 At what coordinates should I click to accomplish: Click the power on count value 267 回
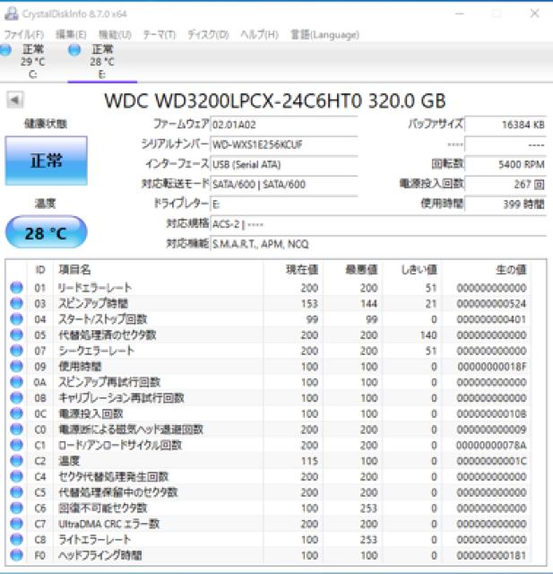(505, 184)
